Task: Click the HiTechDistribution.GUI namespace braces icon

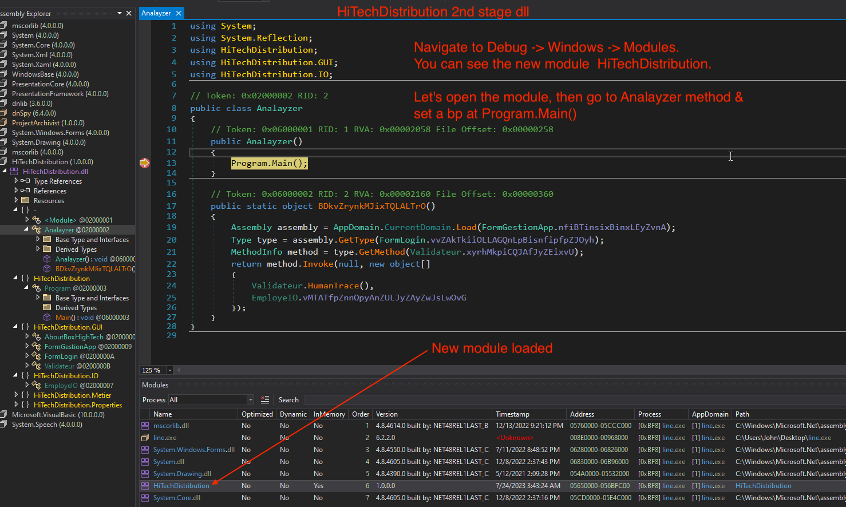Action: (25, 327)
